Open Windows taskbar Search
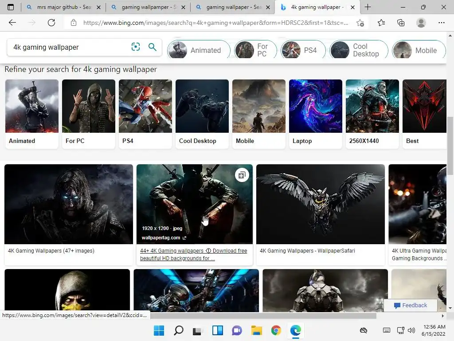Screen dimensions: 454x341 coord(178,330)
